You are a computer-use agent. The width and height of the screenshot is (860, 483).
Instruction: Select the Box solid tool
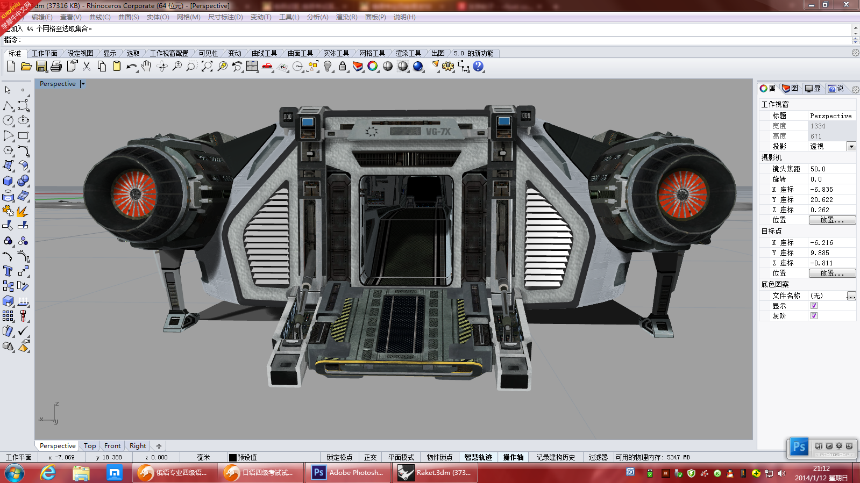8,181
